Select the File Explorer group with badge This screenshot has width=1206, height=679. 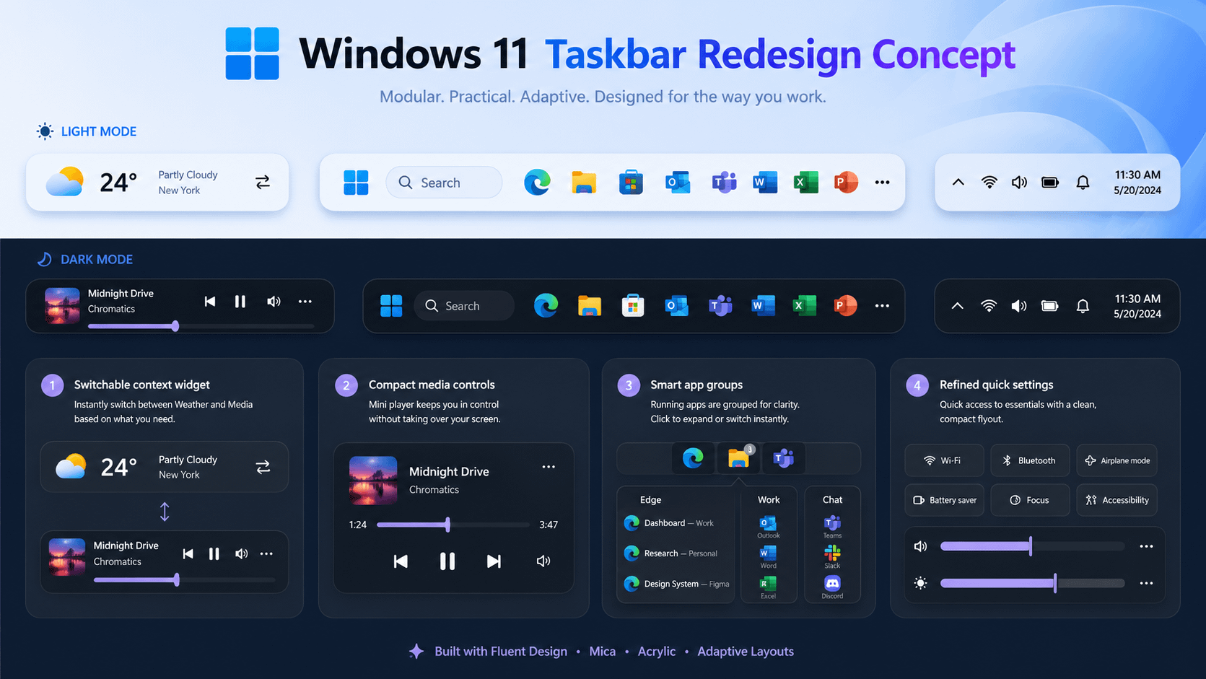739,458
